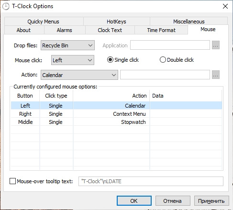233x210 pixels.
Task: Expand the Mouse click button dropdown
Action: 73,60
